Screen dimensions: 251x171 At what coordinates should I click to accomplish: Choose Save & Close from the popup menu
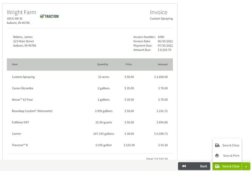(x=227, y=145)
